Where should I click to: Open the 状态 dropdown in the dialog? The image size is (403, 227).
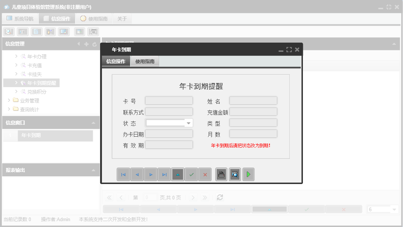click(x=188, y=122)
